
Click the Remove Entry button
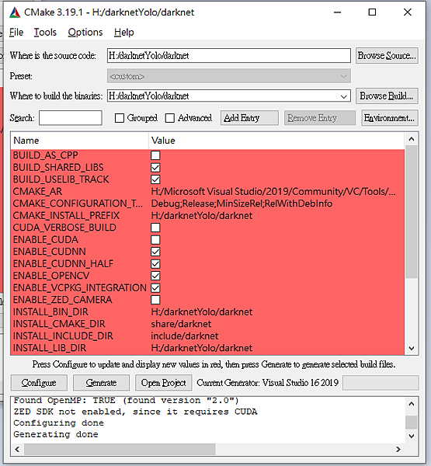319,118
